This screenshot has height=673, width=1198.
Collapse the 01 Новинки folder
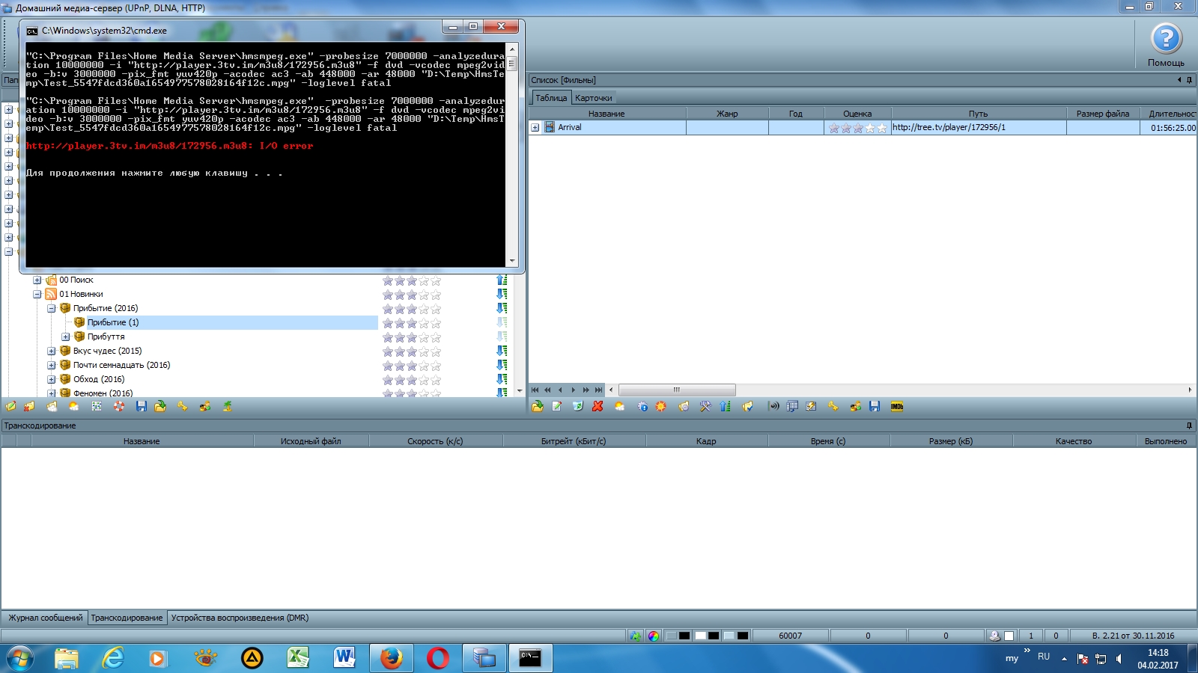coord(37,295)
